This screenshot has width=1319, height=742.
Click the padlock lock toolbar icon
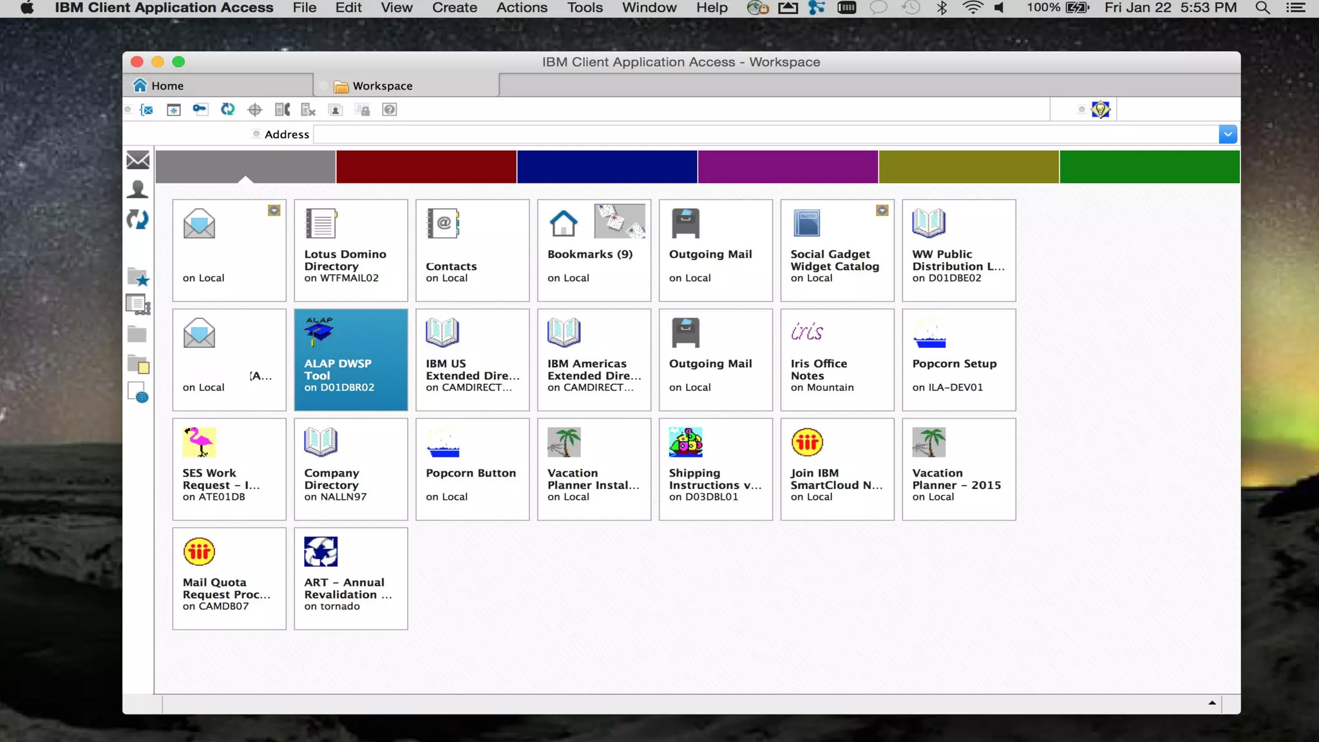click(363, 109)
